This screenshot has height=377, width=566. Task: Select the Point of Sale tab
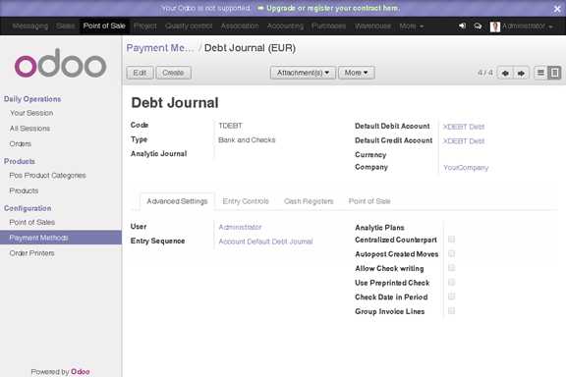[x=369, y=201]
